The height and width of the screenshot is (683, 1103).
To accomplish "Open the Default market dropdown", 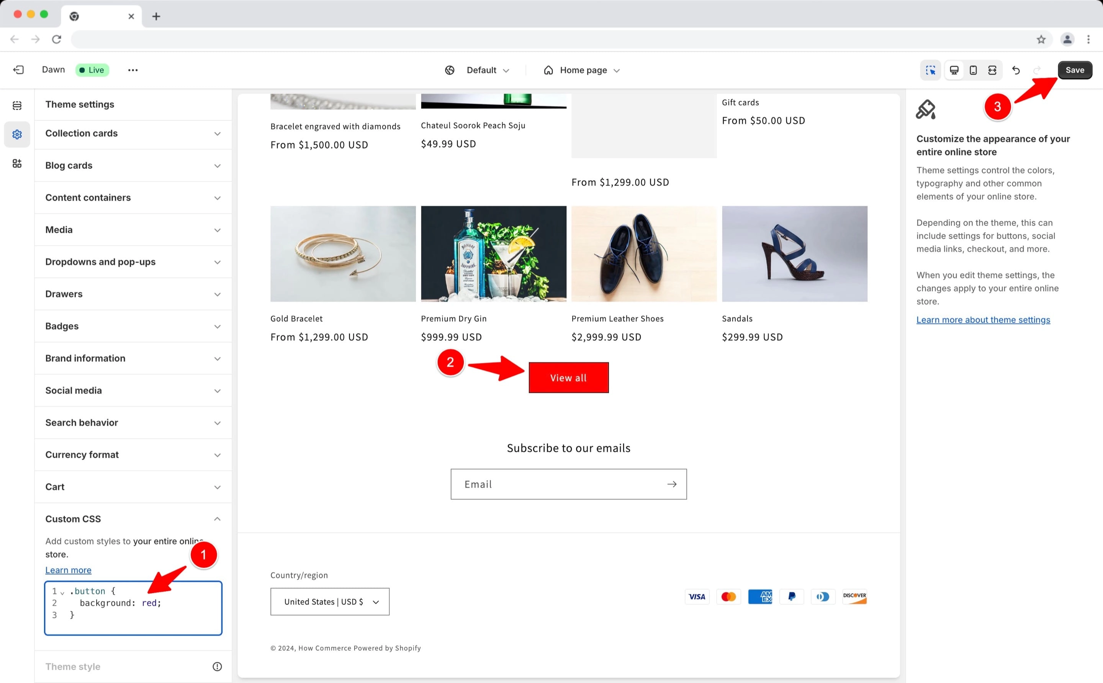I will [x=488, y=70].
